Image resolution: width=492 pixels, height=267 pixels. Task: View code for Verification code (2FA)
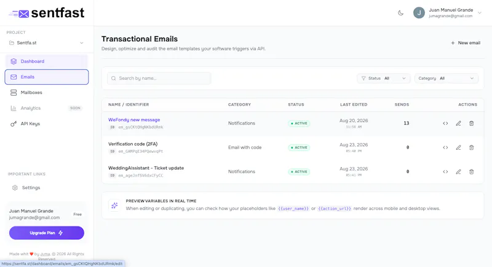click(445, 147)
